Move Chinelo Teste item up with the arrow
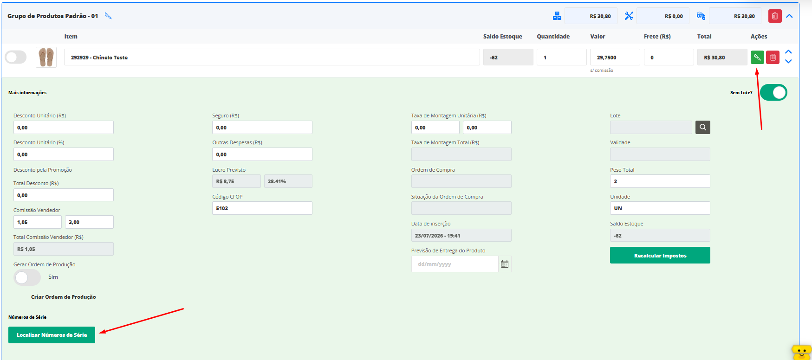The image size is (812, 360). pyautogui.click(x=788, y=52)
